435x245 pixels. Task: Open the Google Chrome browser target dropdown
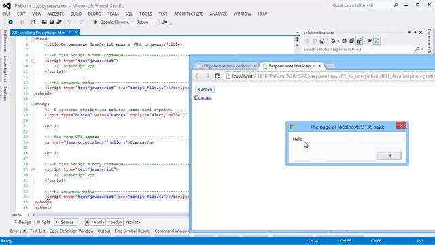132,22
